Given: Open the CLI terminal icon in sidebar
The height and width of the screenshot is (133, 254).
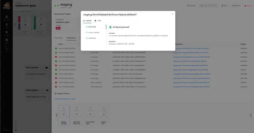Looking at the screenshot, I should coord(7,48).
